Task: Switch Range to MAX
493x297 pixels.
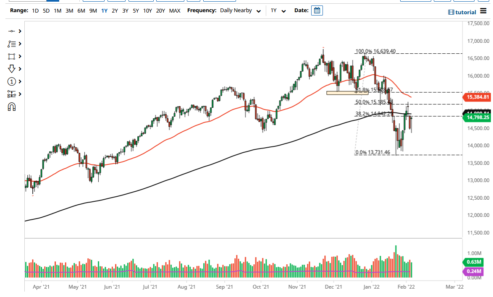Action: tap(175, 10)
